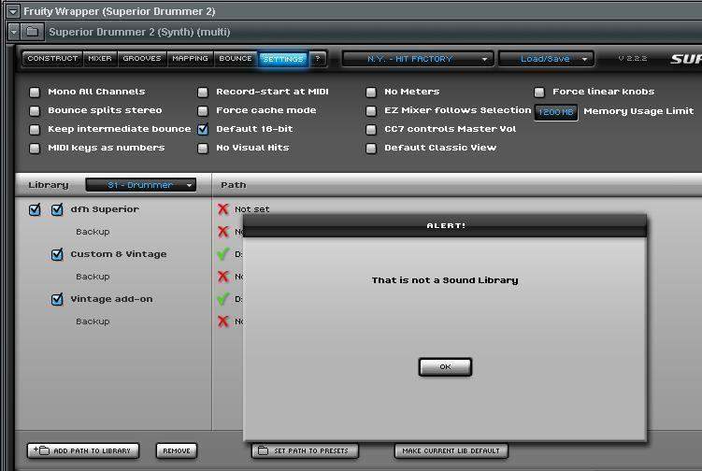Open the GROOVES tab
This screenshot has width=702, height=471.
click(x=142, y=59)
